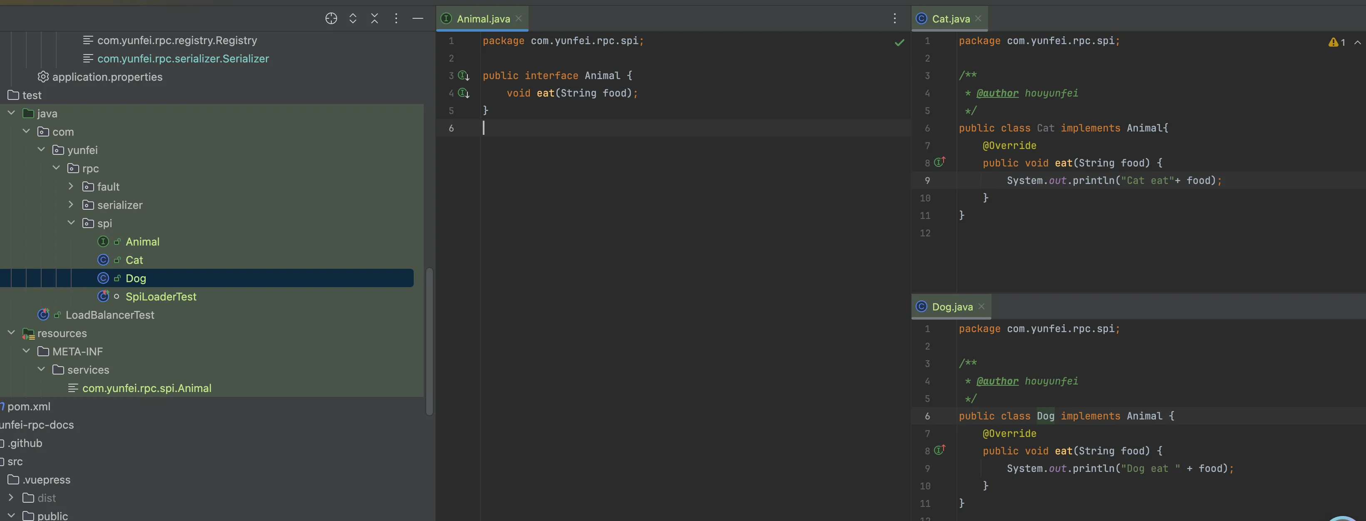Select com.yunfei.rpc.spi.Animal services file

point(147,388)
